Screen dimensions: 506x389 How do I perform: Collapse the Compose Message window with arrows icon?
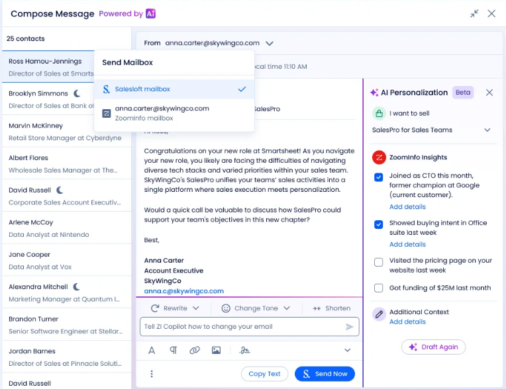pyautogui.click(x=474, y=13)
